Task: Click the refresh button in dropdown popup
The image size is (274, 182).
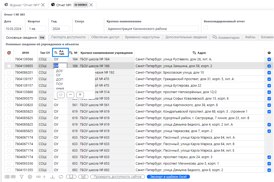Action: click(x=61, y=95)
